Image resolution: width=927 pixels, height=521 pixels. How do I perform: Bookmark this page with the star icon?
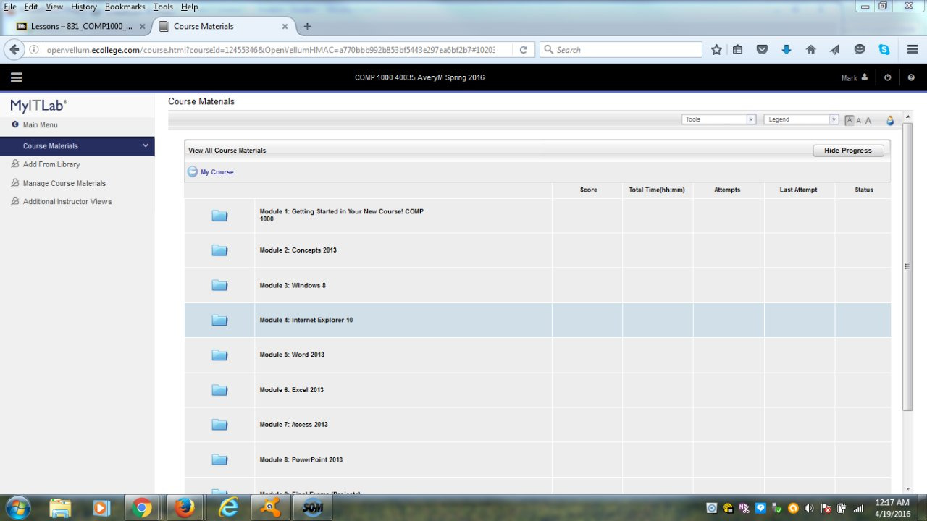(716, 50)
